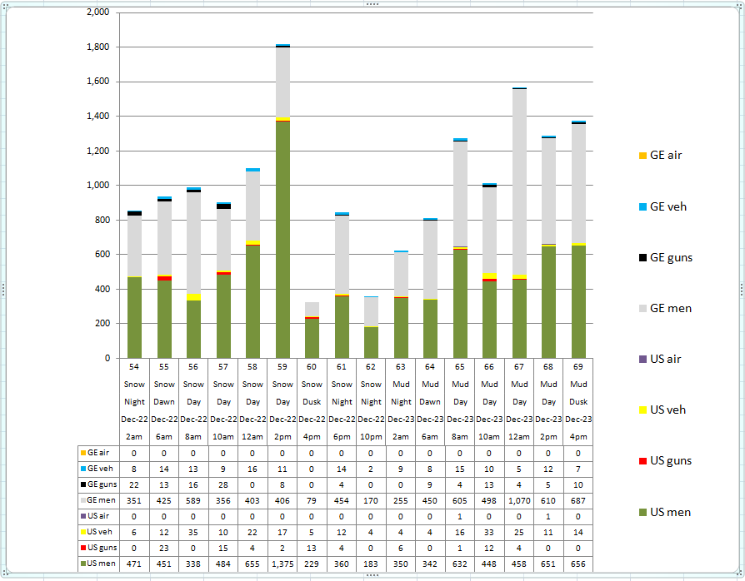Click the '1,375' cell in the US men row
Image resolution: width=745 pixels, height=581 pixels.
pos(282,564)
